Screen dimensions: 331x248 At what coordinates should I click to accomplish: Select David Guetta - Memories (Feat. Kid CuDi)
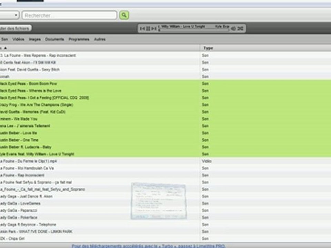point(165,112)
